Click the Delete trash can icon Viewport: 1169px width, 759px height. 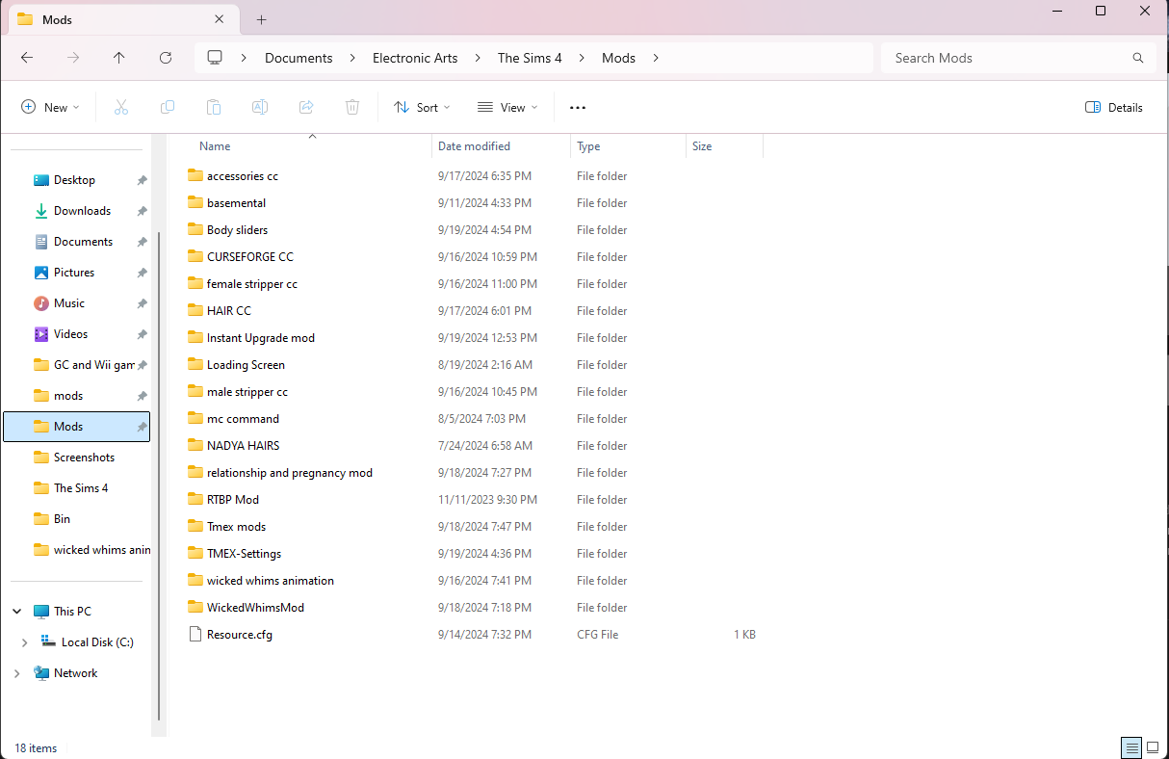352,107
